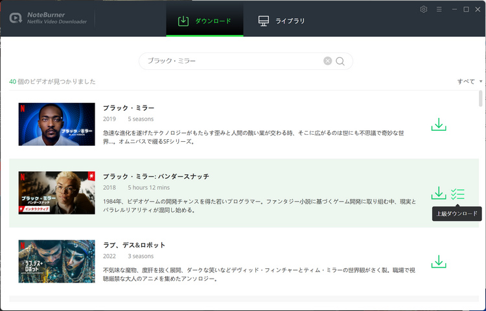Open the settings gear icon
486x311 pixels.
(x=423, y=9)
